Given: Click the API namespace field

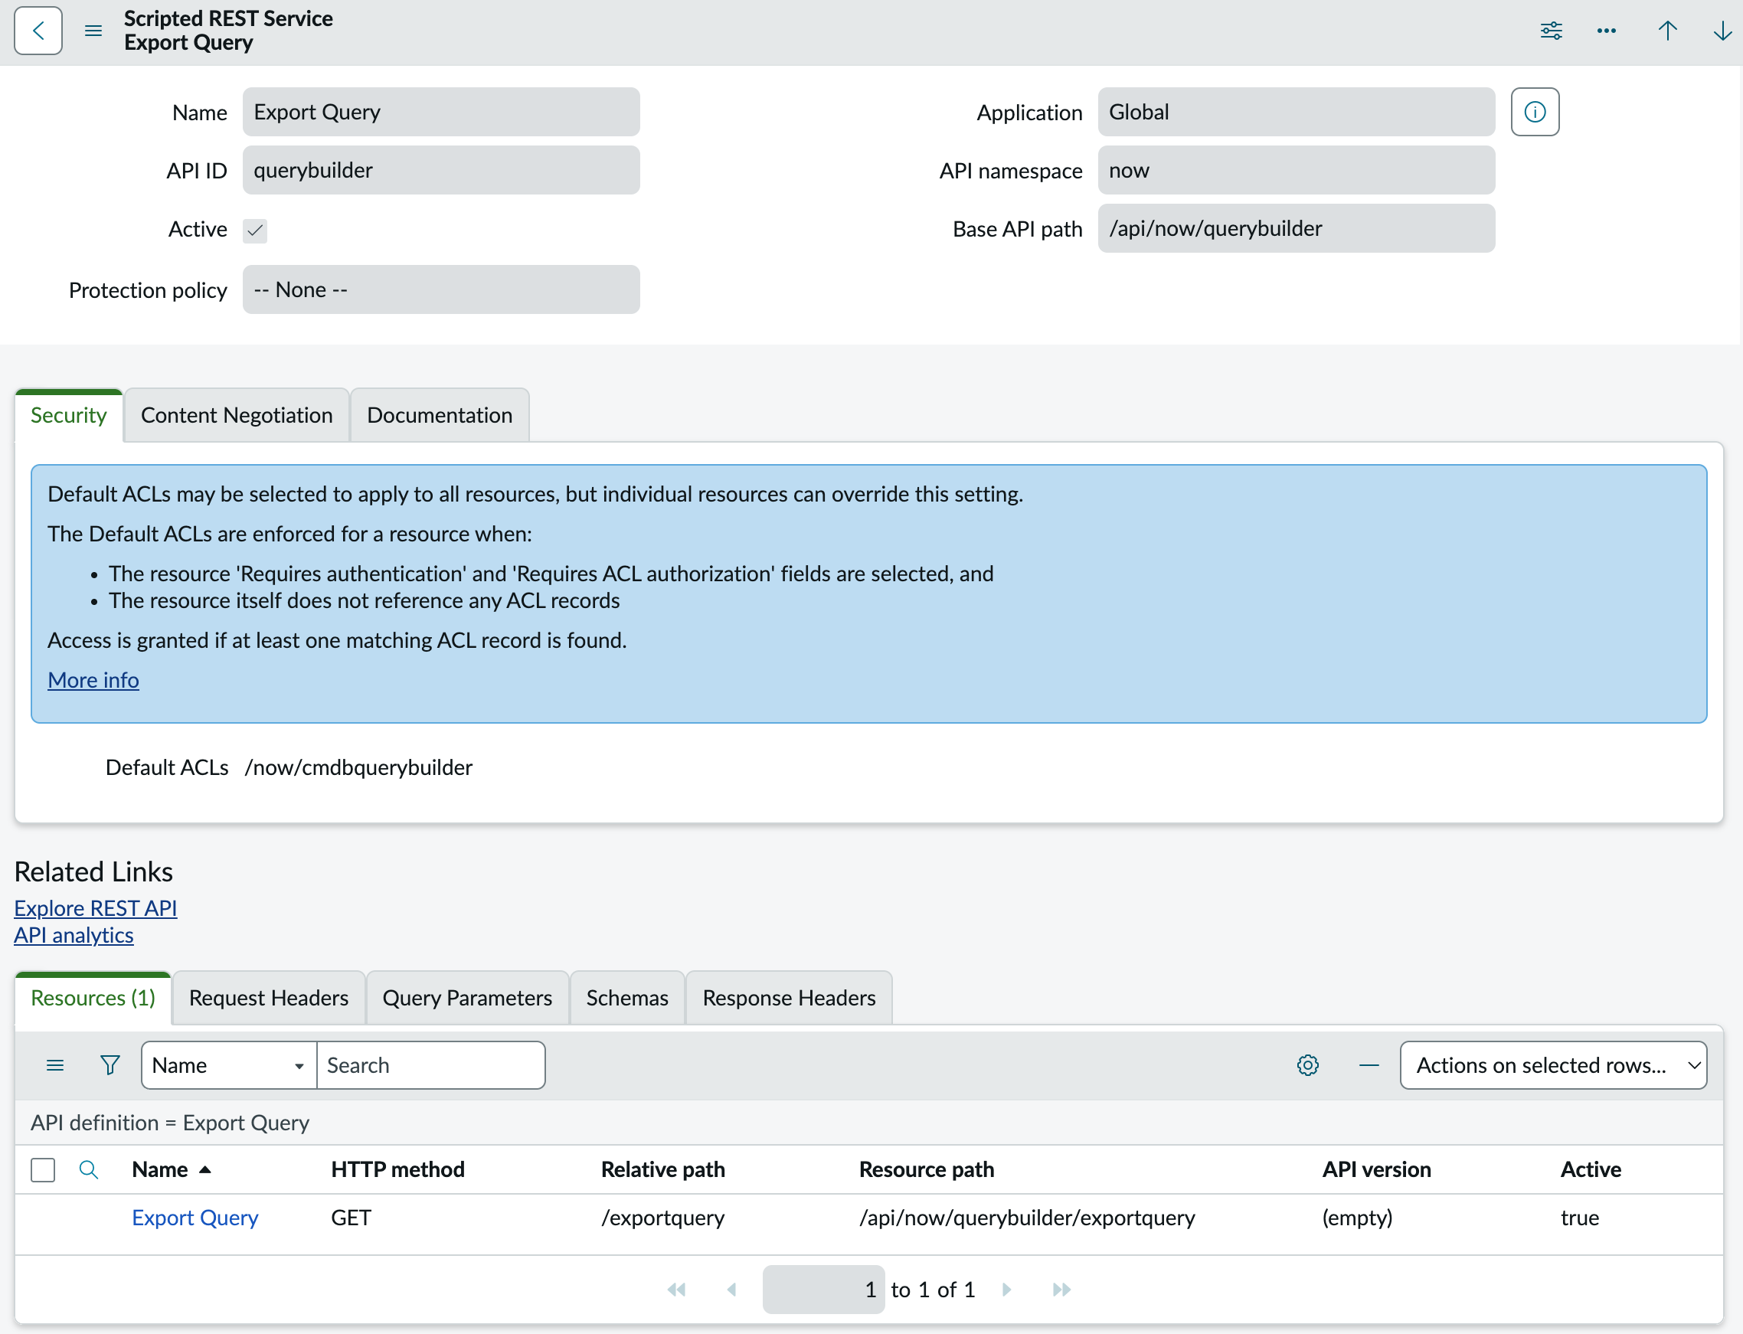Looking at the screenshot, I should 1296,170.
